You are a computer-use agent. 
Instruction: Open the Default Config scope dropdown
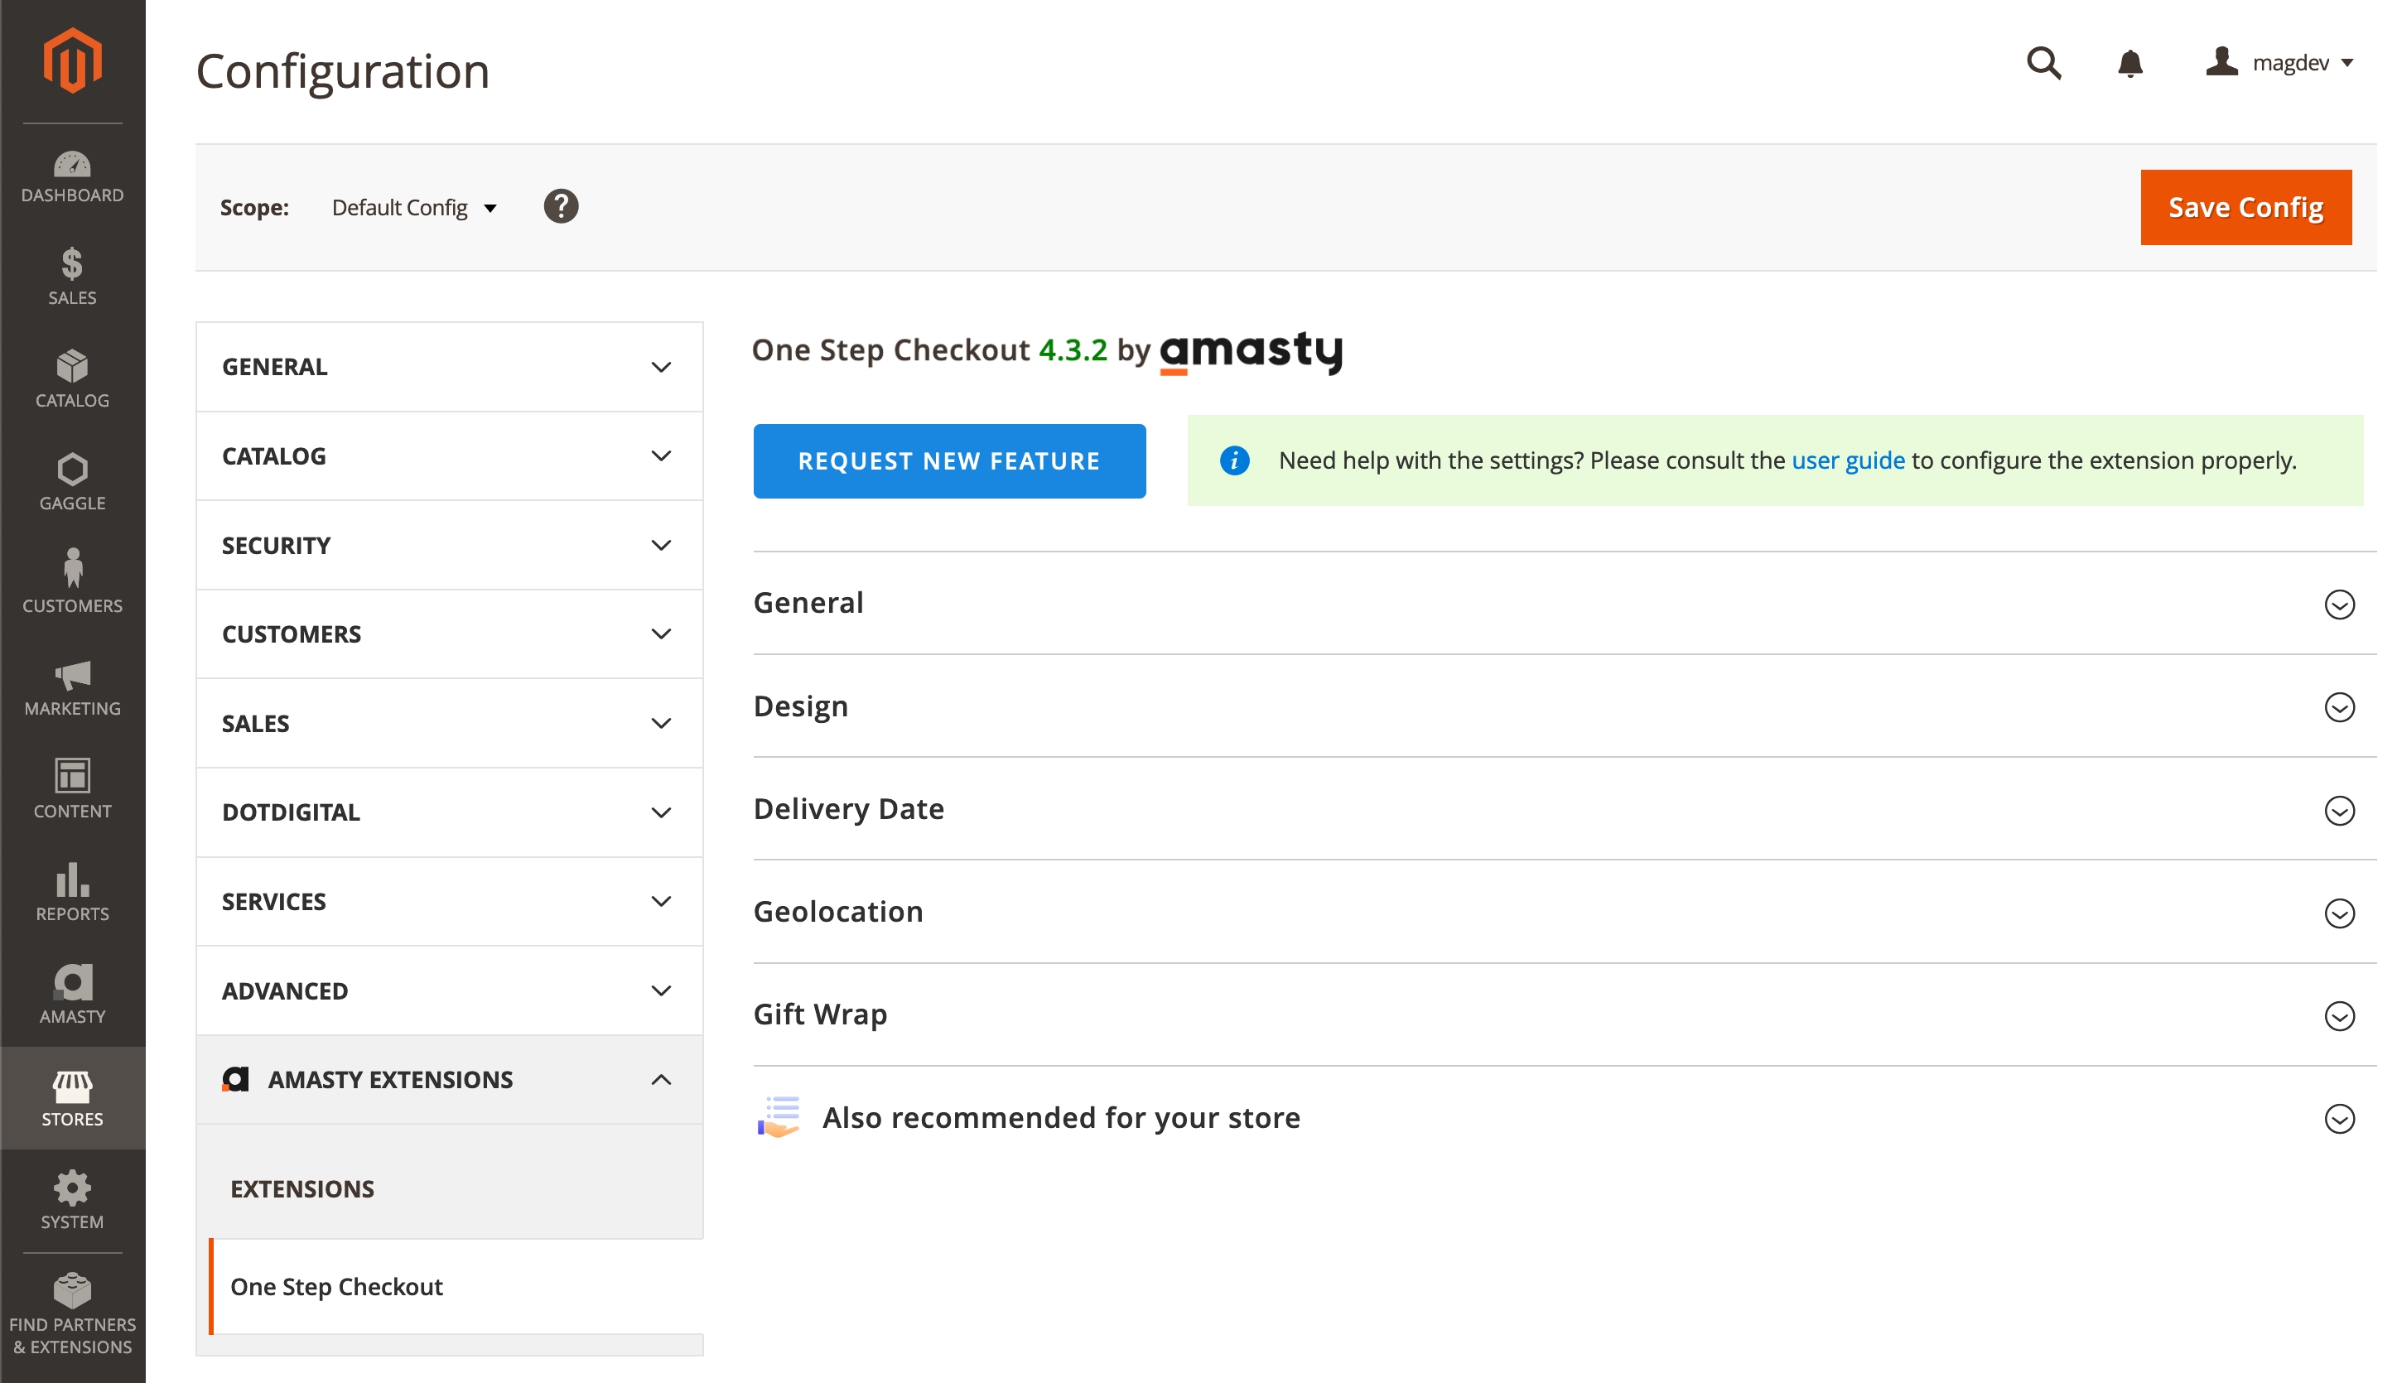click(x=414, y=207)
